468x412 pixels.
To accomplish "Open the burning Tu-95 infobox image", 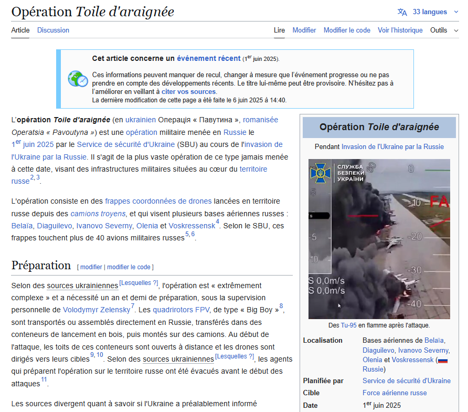I will click(379, 239).
